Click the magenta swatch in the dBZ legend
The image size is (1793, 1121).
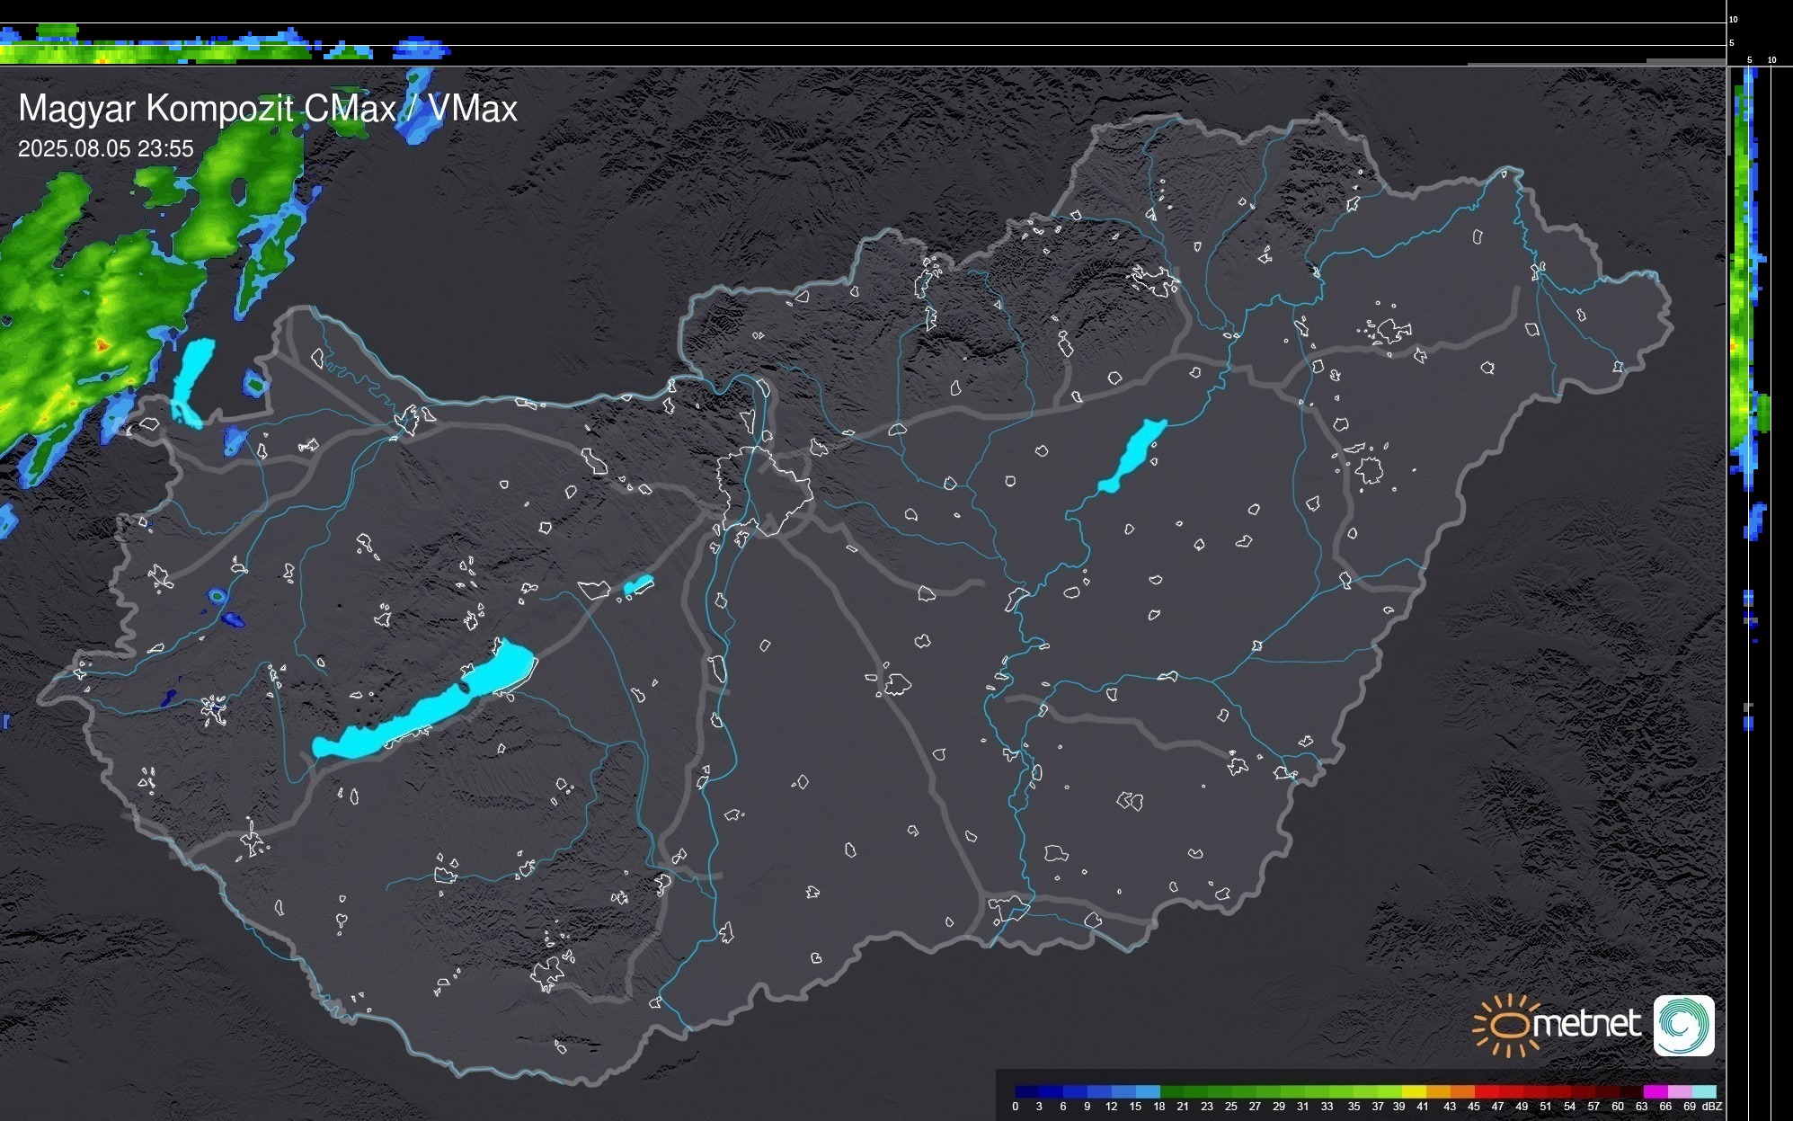pos(1655,1091)
